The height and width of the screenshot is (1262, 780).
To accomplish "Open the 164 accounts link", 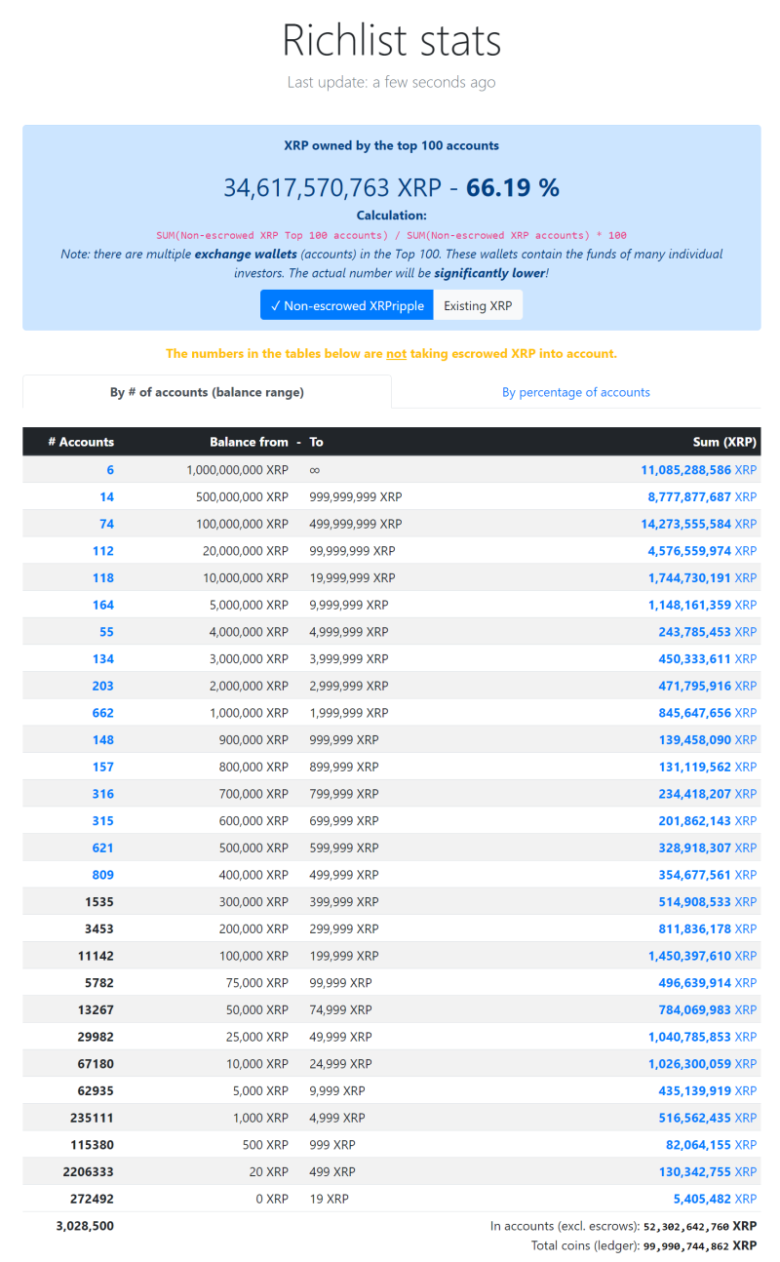I will point(103,605).
